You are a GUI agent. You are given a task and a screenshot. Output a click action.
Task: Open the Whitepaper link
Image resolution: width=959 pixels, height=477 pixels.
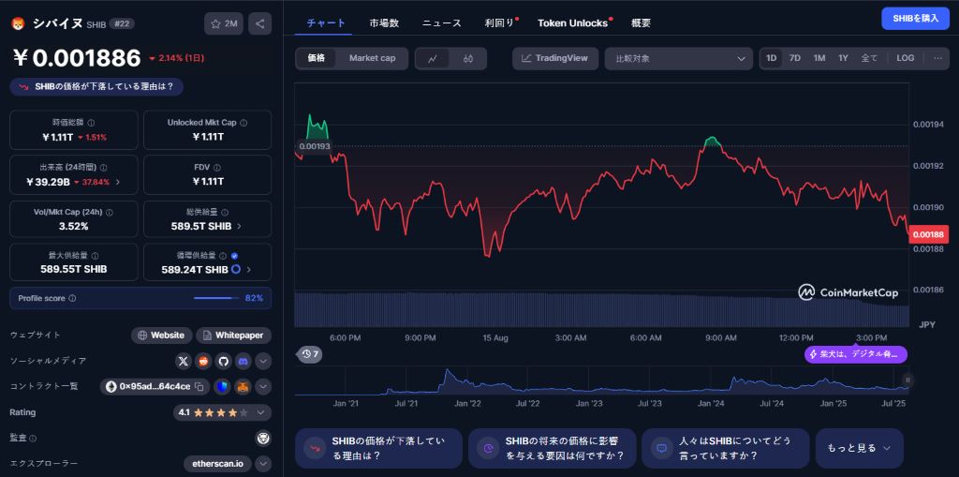[233, 335]
